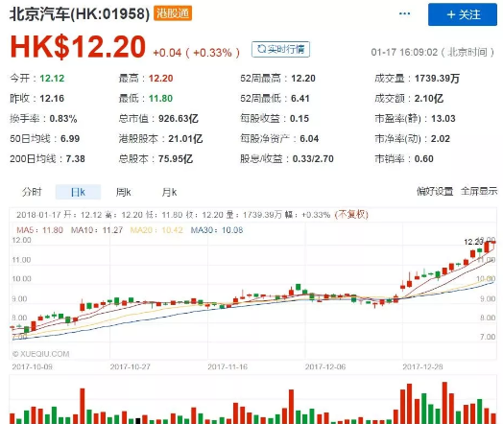503x424 pixels.
Task: Select the 2017-12-28 date axis label
Action: (x=422, y=366)
